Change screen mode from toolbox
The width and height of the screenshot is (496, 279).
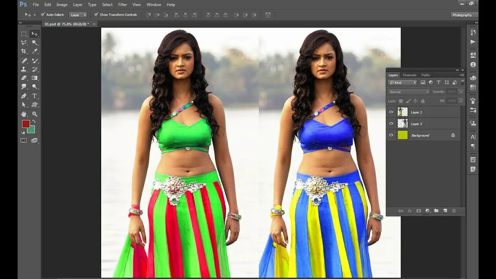(34, 140)
